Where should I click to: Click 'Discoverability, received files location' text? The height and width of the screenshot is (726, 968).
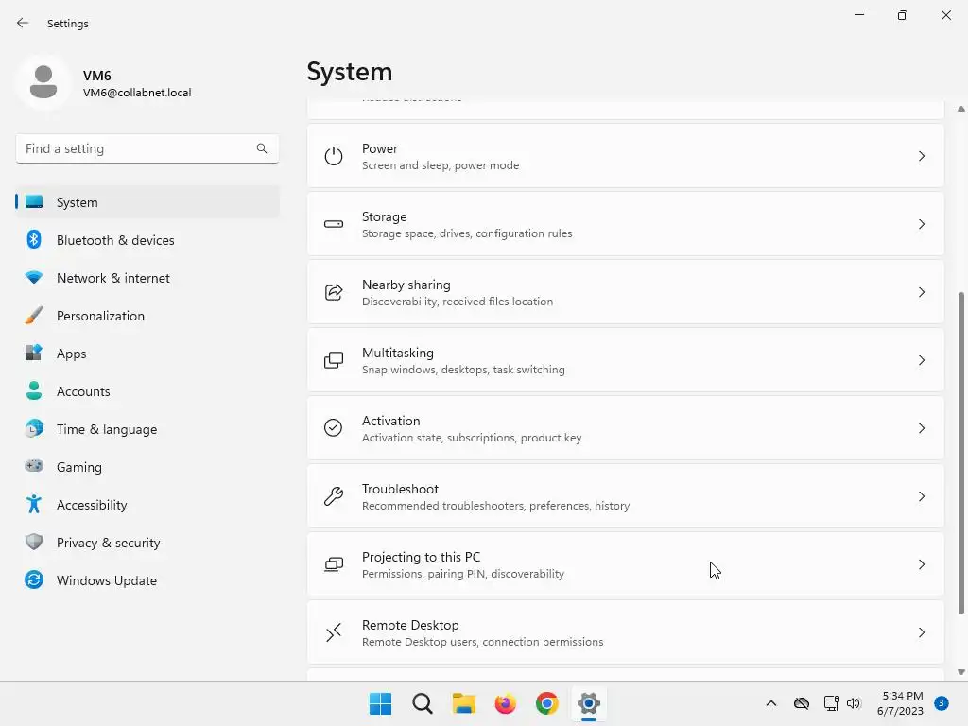pos(458,302)
